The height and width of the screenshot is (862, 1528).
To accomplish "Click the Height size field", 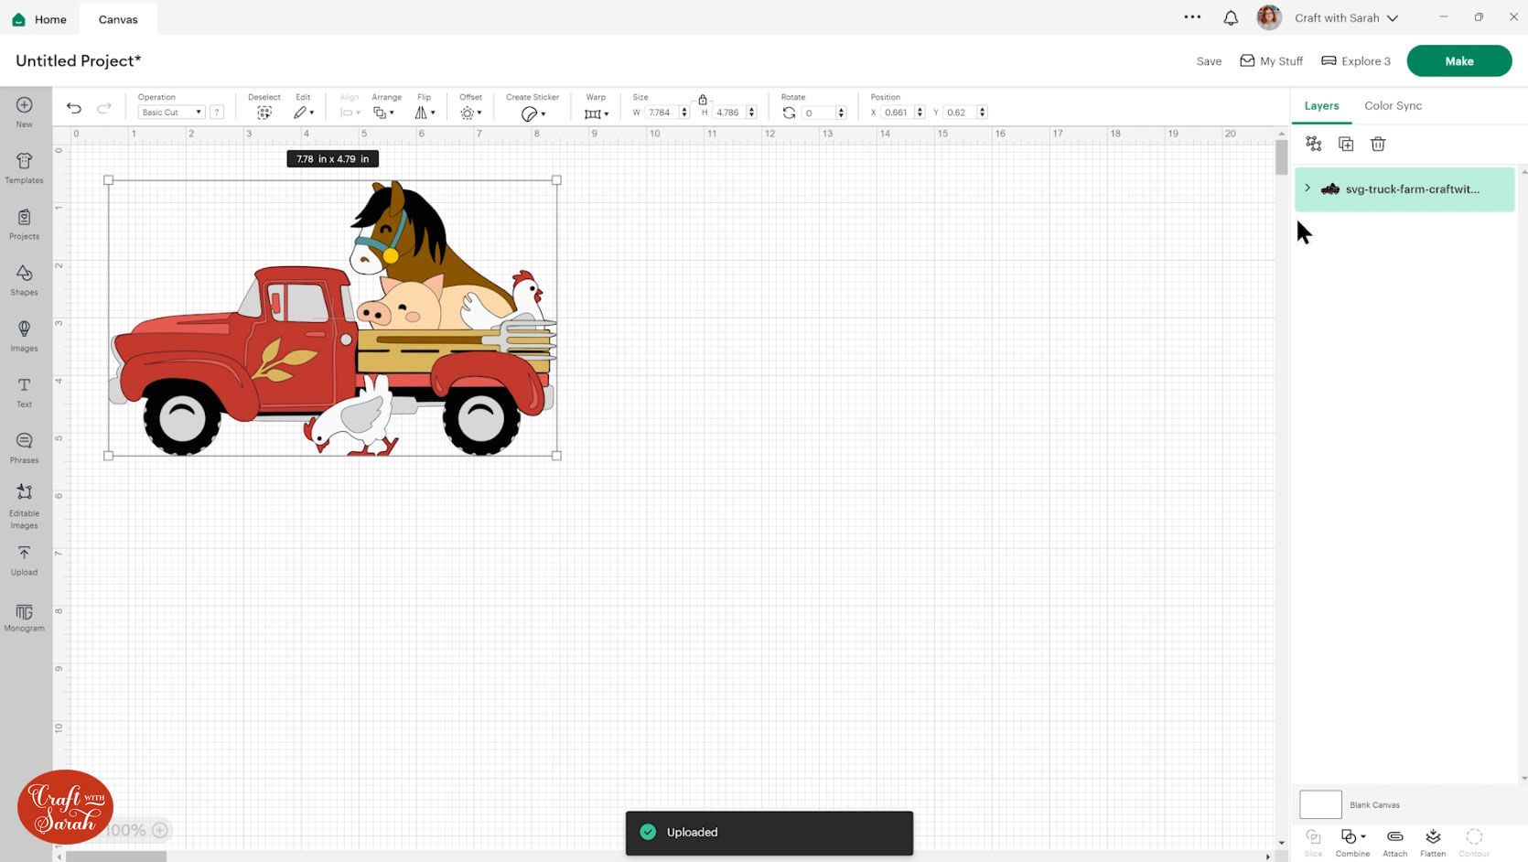I will [x=729, y=113].
